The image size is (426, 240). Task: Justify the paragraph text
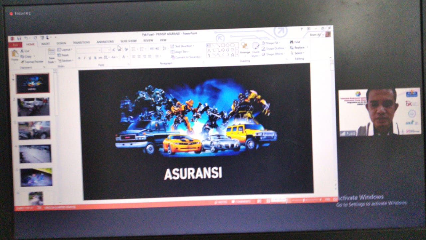tap(150, 56)
